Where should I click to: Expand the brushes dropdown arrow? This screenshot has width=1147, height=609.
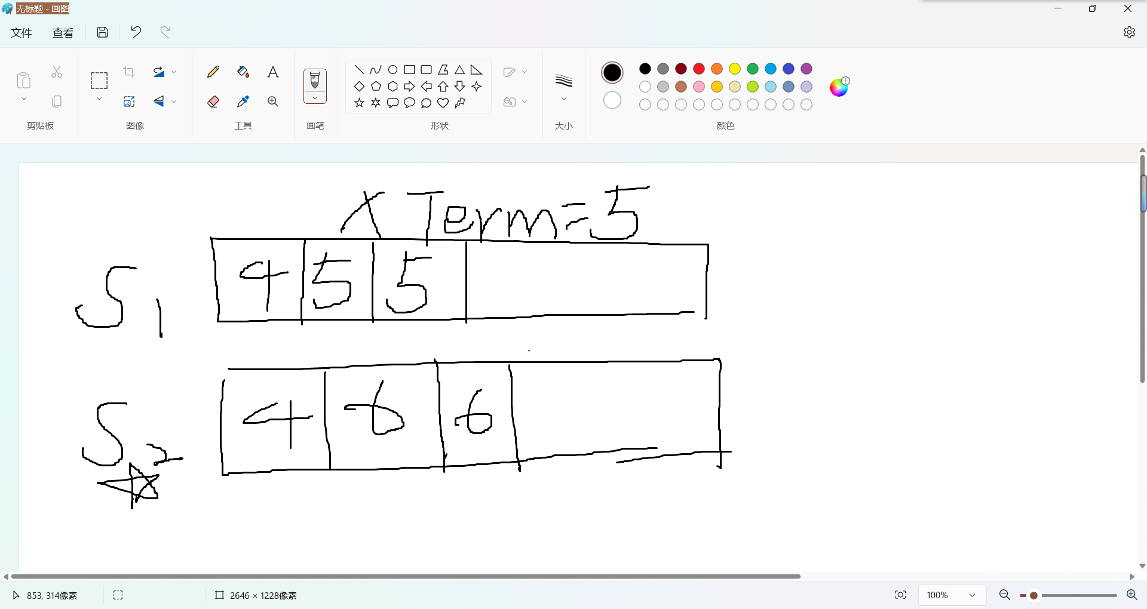click(x=315, y=99)
